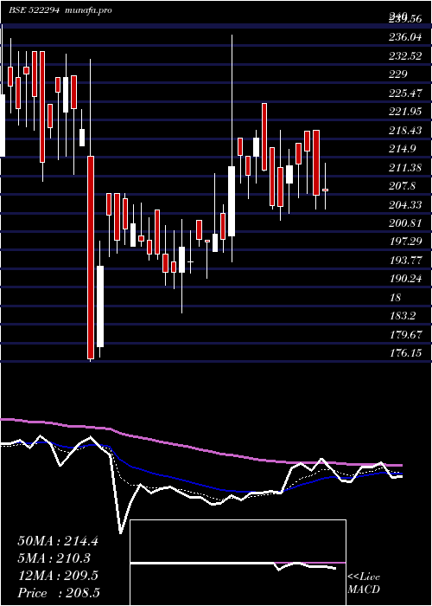This screenshot has width=432, height=606.
Task: Select the 183.2 price axis label
Action: pos(403,316)
